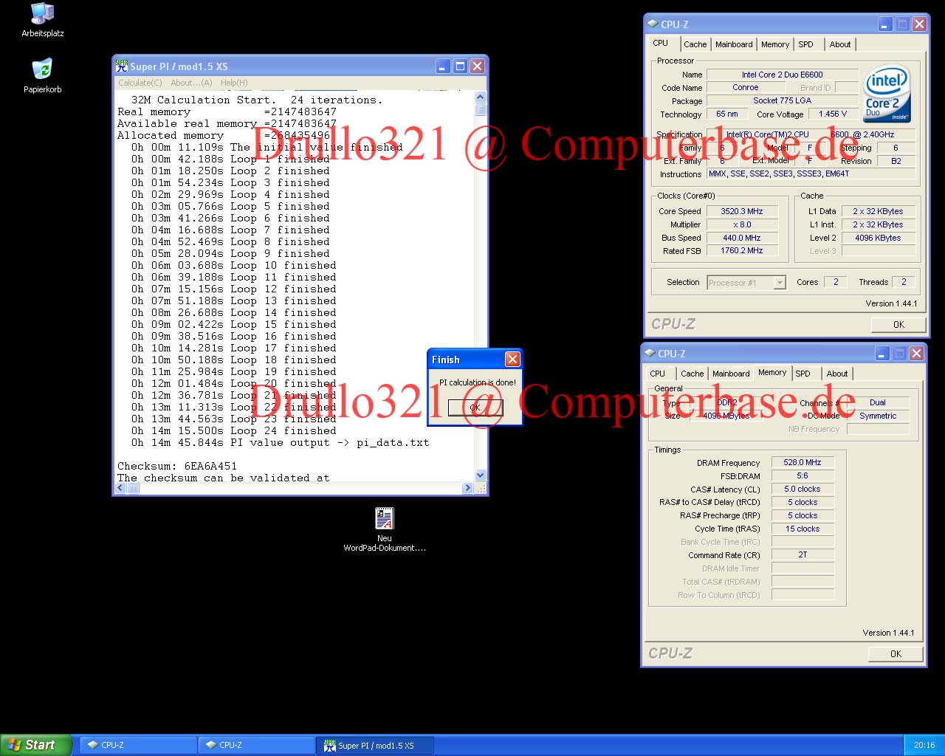Click the DC Mode value Symmetric
The width and height of the screenshot is (945, 756).
878,416
